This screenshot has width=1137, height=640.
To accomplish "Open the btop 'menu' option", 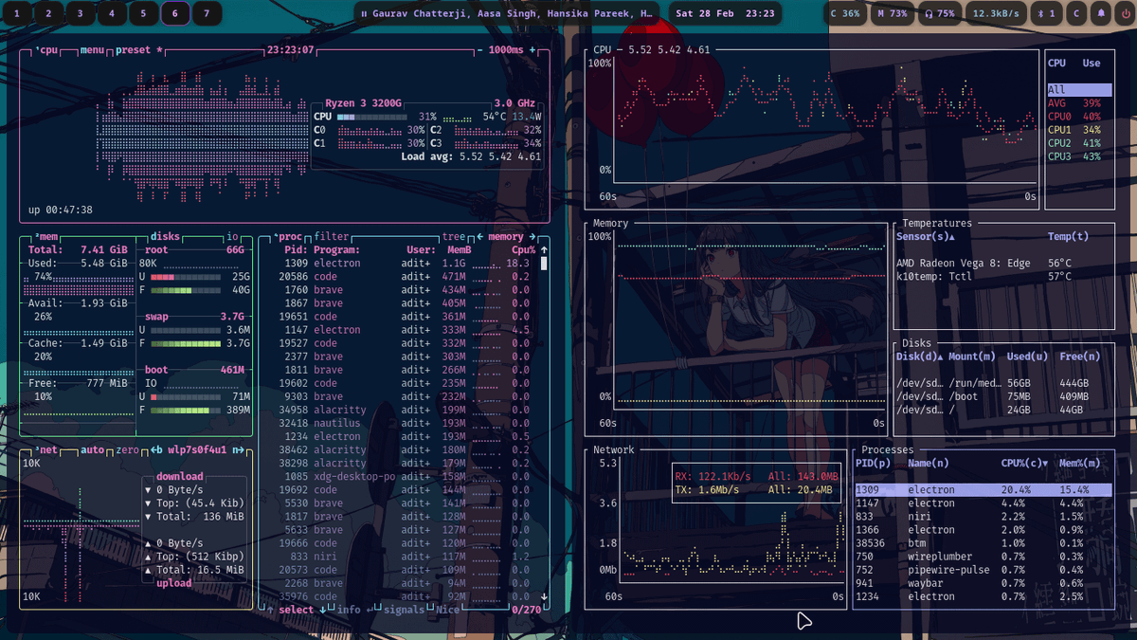I will click(x=92, y=50).
